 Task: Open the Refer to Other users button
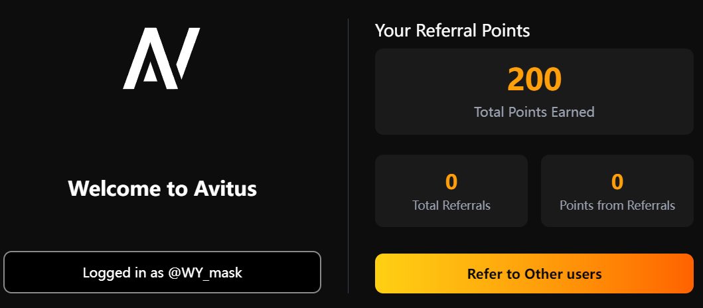[x=534, y=273]
